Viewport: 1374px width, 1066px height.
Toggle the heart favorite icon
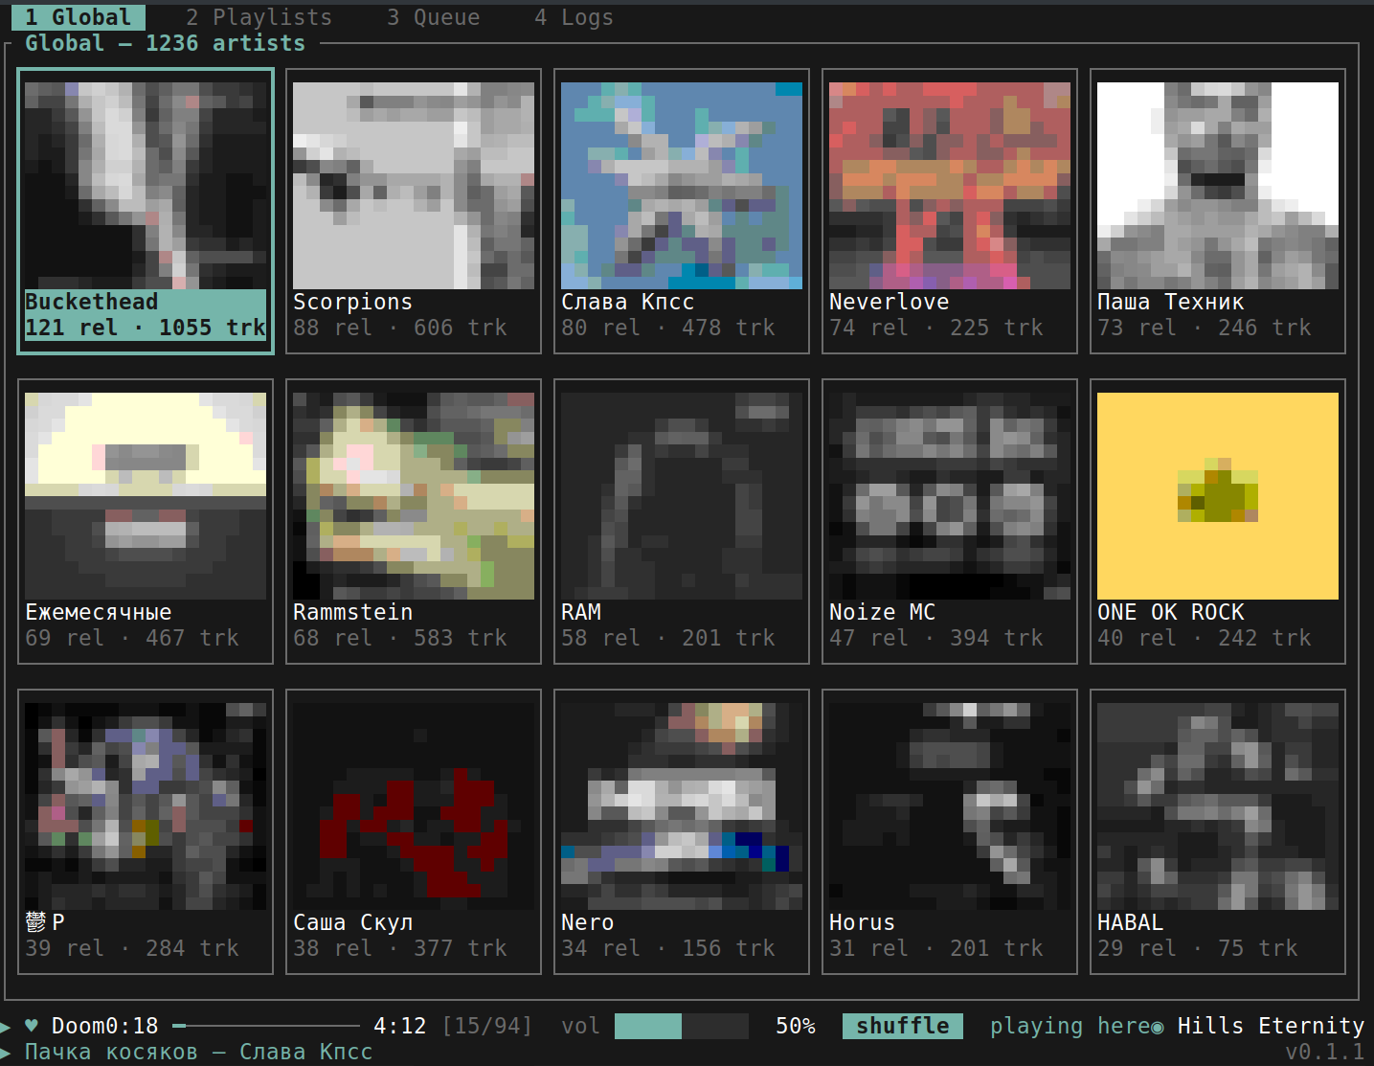click(32, 1026)
